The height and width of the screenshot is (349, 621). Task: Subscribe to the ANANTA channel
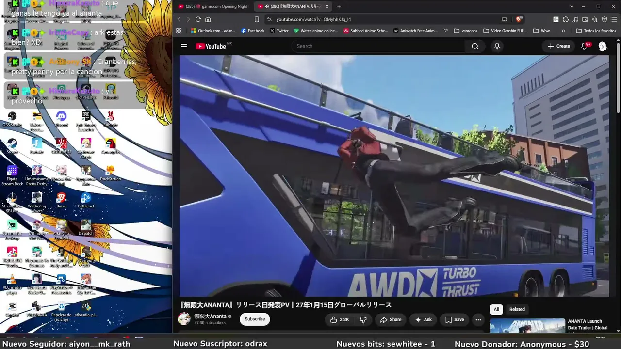pos(255,319)
